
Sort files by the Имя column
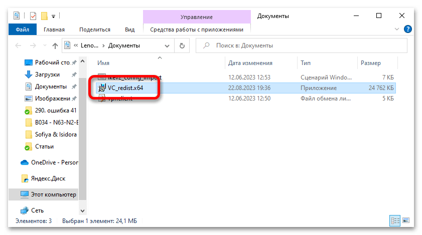click(x=103, y=63)
